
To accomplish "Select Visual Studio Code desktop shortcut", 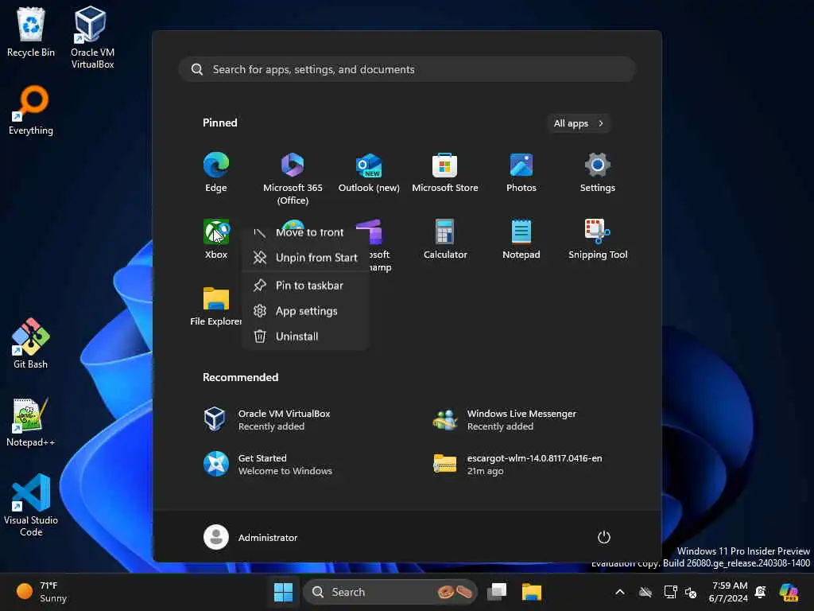I will 31,505.
